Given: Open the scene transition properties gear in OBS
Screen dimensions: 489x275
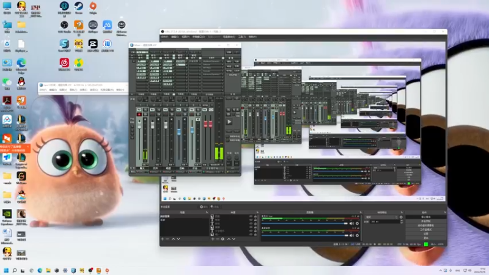Looking at the screenshot, I should (x=401, y=217).
